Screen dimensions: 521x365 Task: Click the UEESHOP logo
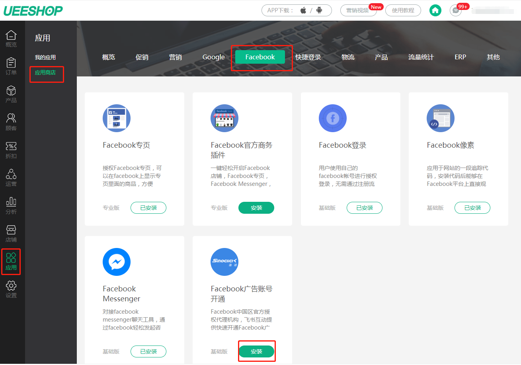33,11
